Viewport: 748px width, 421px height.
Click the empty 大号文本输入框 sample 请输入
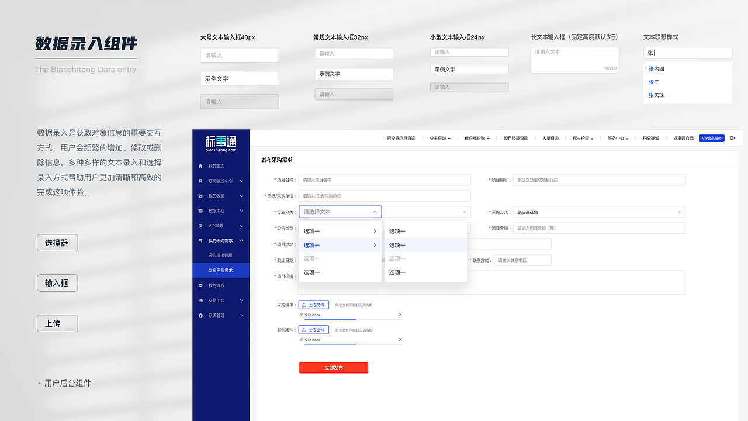pyautogui.click(x=240, y=55)
